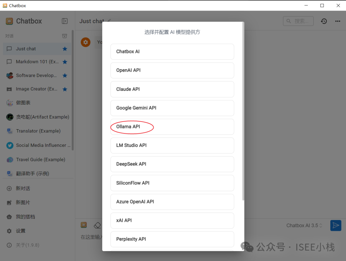The image size is (346, 261).
Task: Click the 贪吃蛇 snake game avatar icon
Action: pyautogui.click(x=10, y=117)
